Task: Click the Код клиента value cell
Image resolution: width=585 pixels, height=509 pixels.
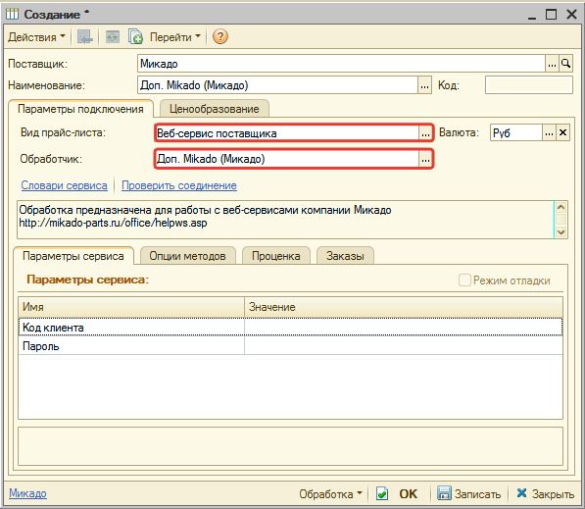Action: (x=404, y=328)
